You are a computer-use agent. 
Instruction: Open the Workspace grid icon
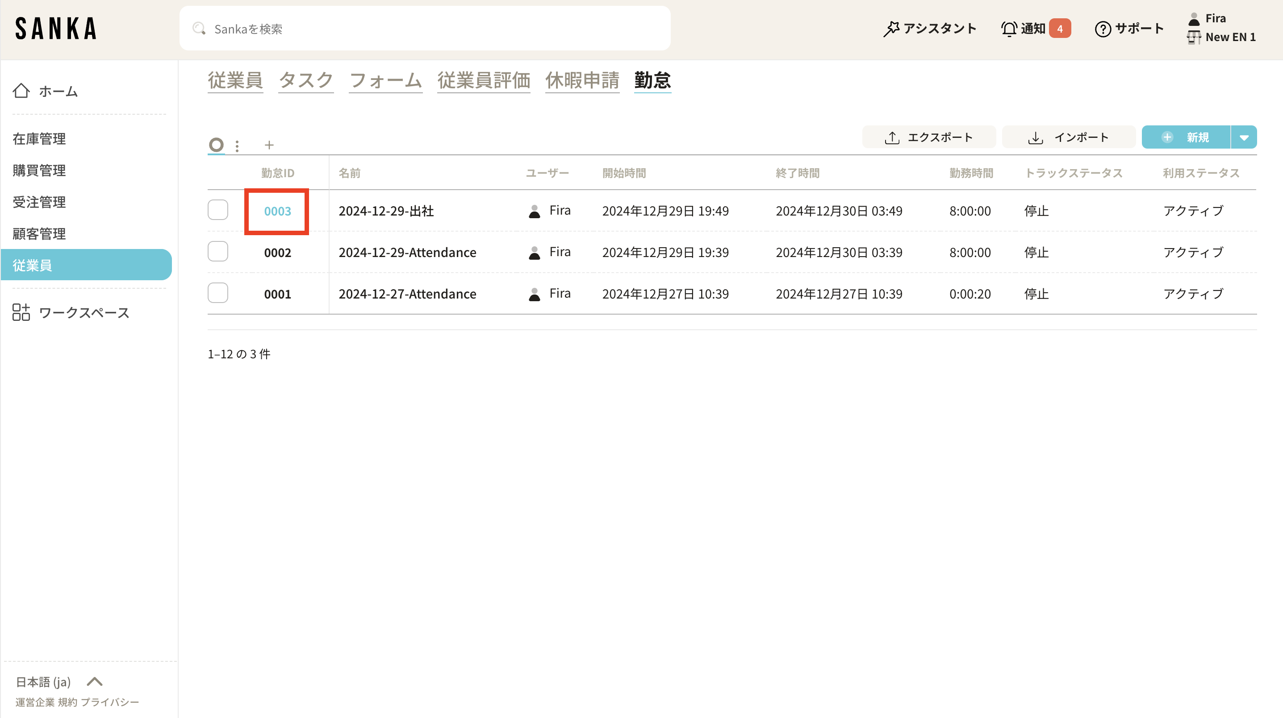21,312
